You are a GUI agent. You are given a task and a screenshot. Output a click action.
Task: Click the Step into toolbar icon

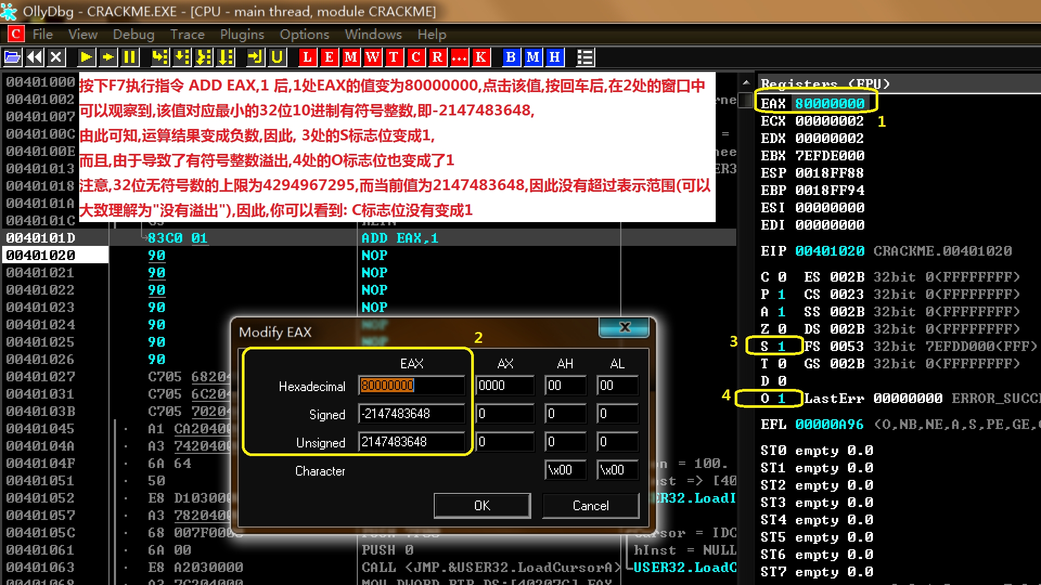(159, 57)
